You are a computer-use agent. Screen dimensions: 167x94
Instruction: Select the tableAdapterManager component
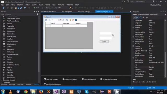(x=109, y=79)
